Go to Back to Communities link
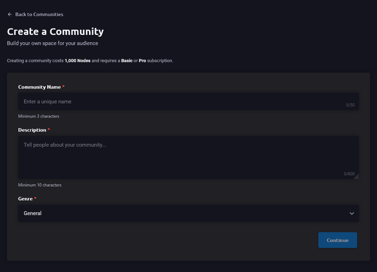377x272 pixels. pyautogui.click(x=35, y=14)
